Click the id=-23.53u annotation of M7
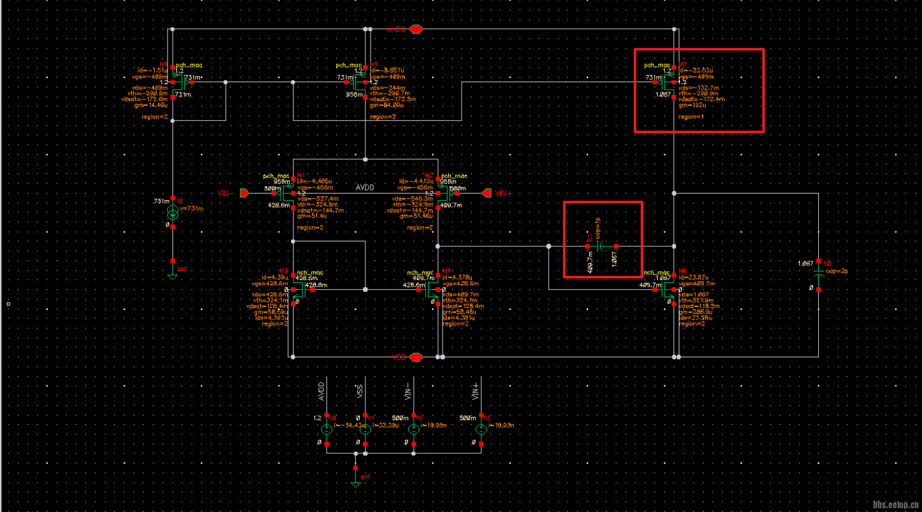Viewport: 922px width, 512px height. [696, 71]
